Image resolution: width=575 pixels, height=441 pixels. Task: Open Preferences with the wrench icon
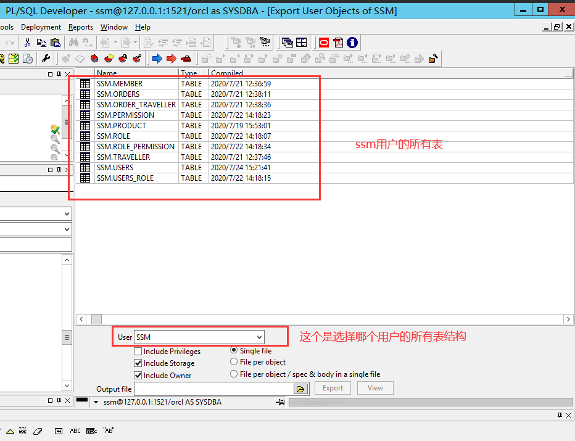point(46,59)
